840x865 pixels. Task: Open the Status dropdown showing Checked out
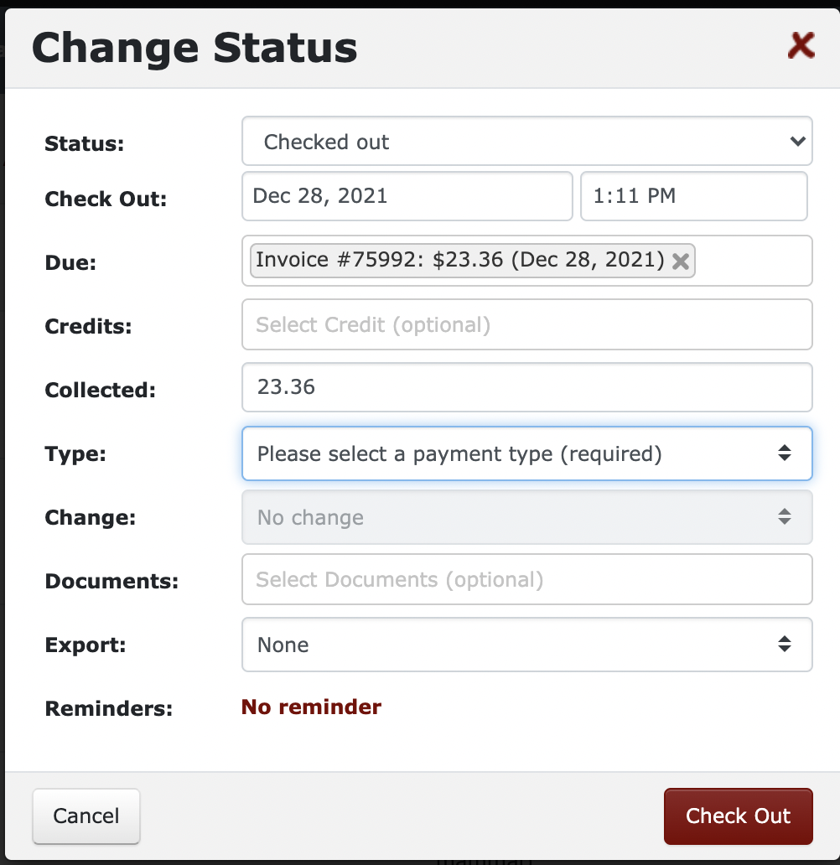527,141
